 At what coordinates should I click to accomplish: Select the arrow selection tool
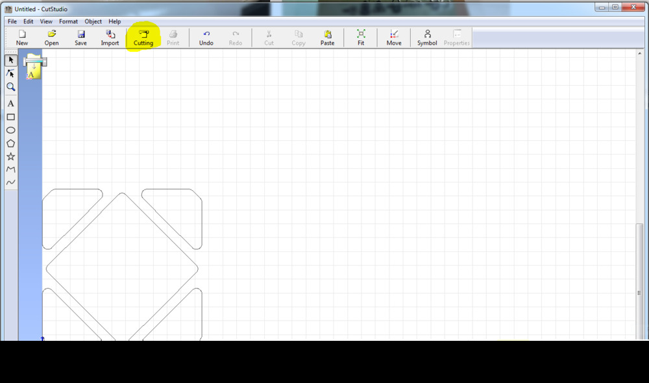(11, 60)
